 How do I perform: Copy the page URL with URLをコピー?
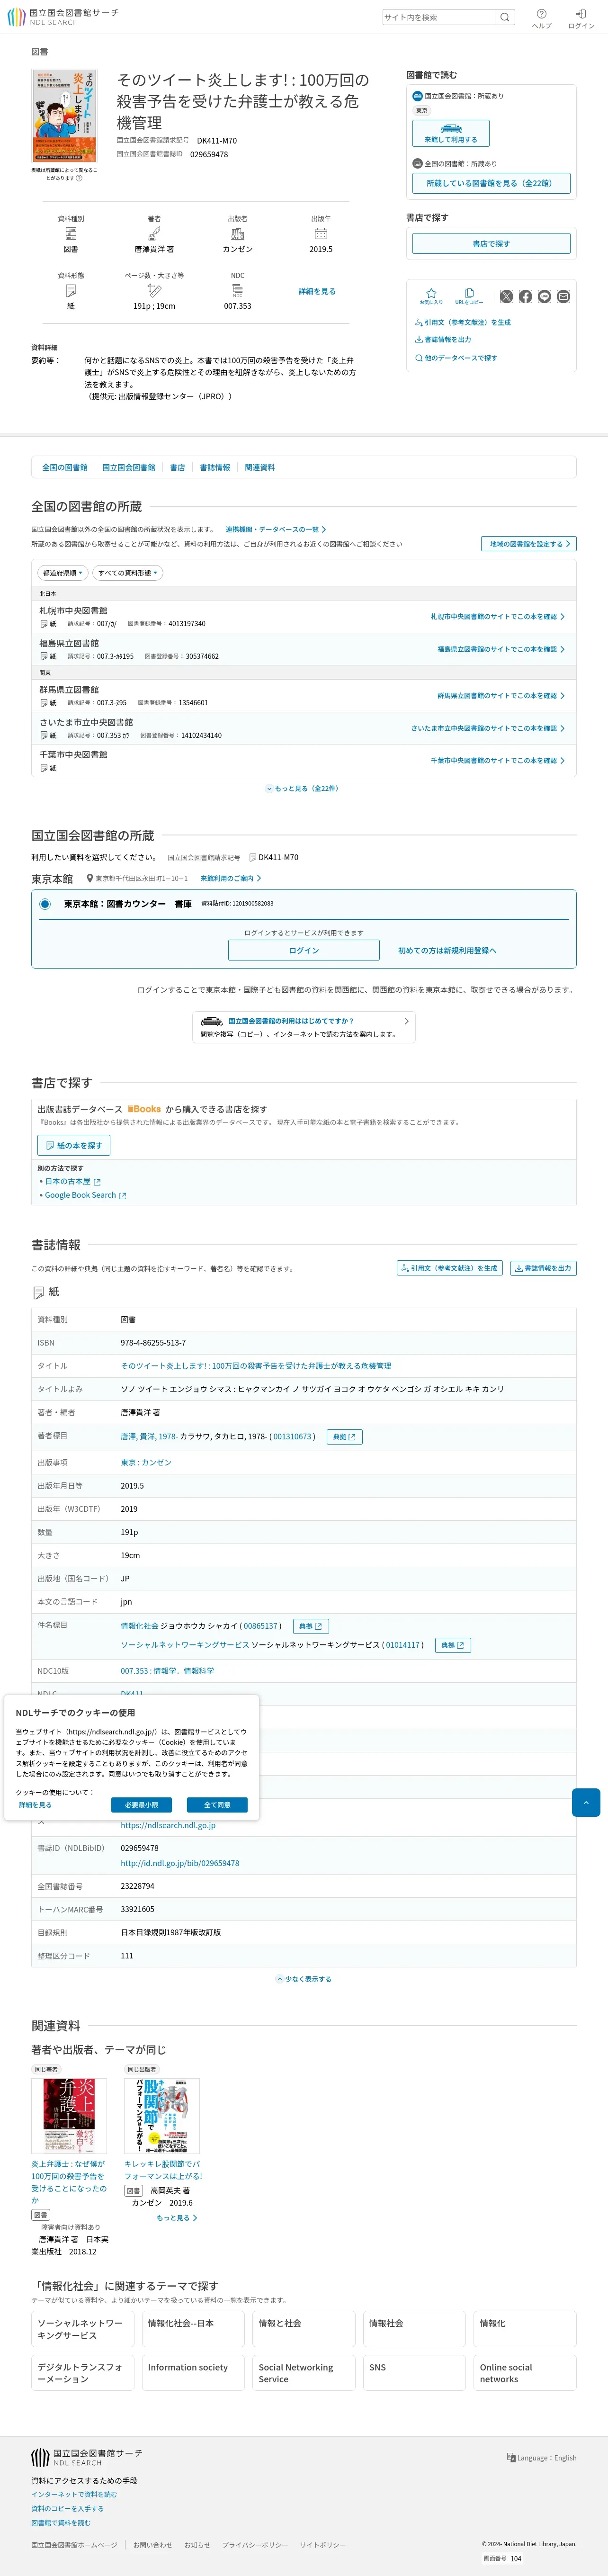tap(469, 296)
